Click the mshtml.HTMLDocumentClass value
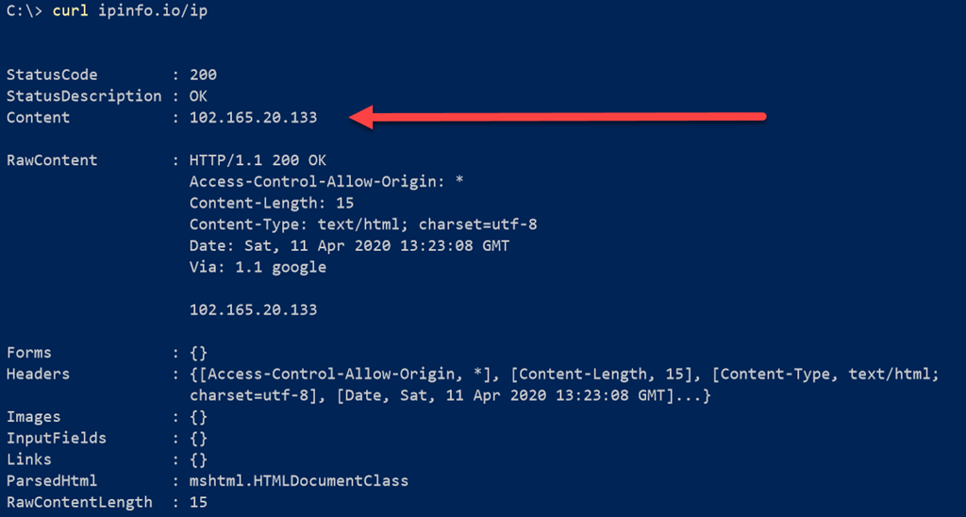Screen dimensions: 966x517 point(299,481)
